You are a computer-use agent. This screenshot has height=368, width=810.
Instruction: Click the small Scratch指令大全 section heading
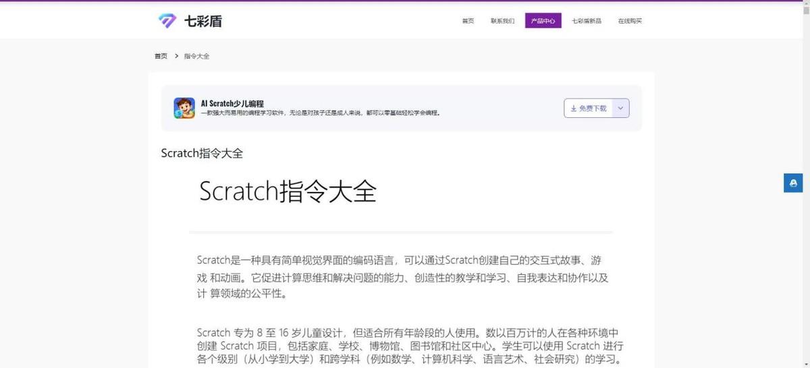click(x=202, y=153)
